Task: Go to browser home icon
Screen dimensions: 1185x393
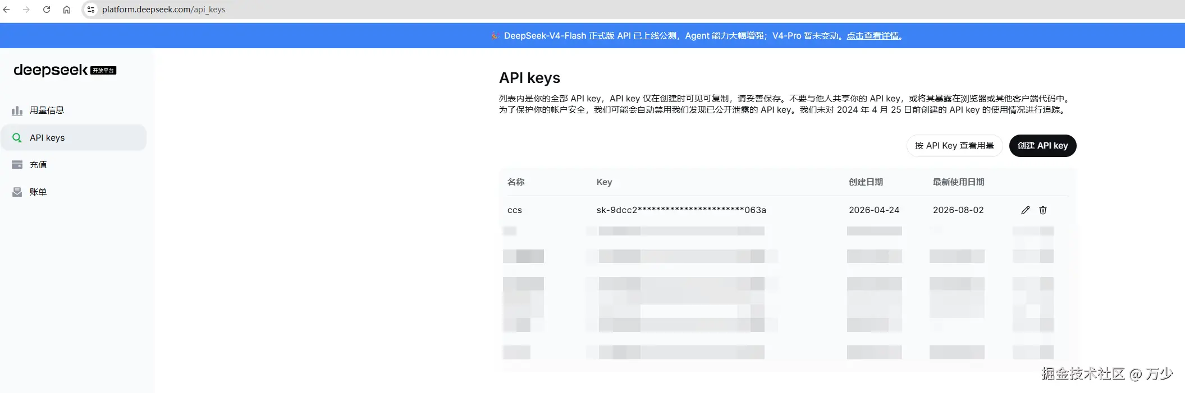Action: (x=67, y=10)
